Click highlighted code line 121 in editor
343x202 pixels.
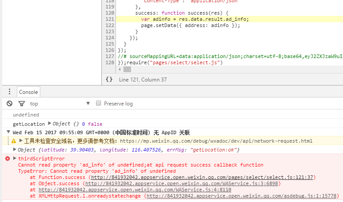coord(195,19)
